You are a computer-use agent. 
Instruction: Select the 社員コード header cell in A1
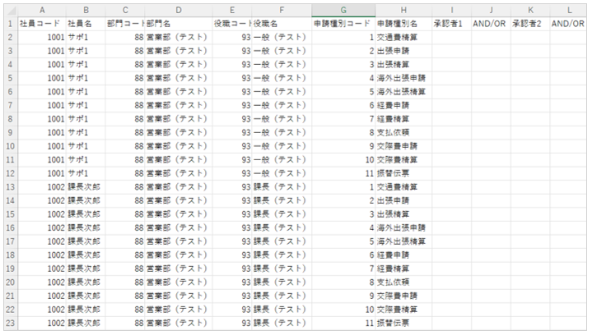41,24
